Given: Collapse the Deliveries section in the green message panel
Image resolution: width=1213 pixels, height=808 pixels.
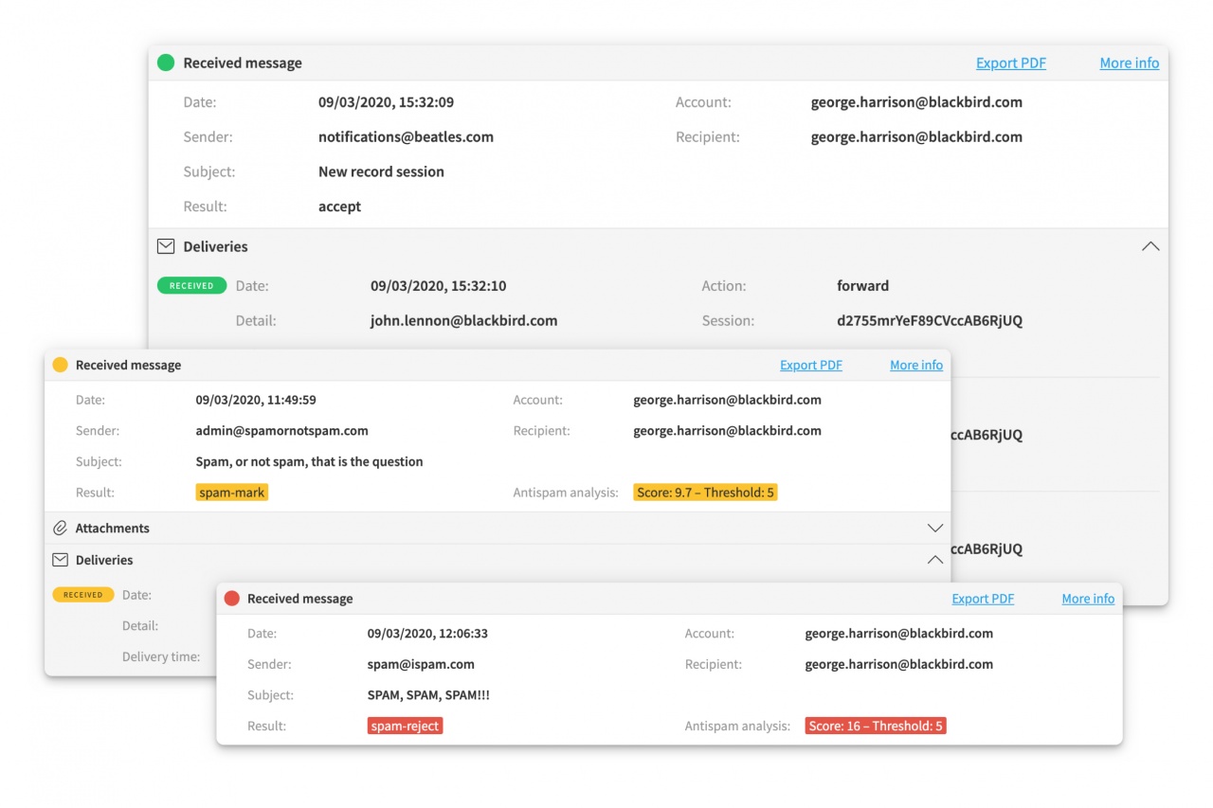Looking at the screenshot, I should tap(1150, 246).
